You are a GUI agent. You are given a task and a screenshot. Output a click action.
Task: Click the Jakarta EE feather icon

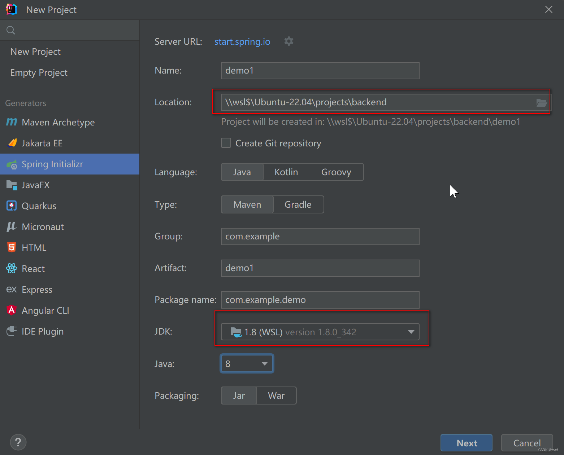pos(12,143)
